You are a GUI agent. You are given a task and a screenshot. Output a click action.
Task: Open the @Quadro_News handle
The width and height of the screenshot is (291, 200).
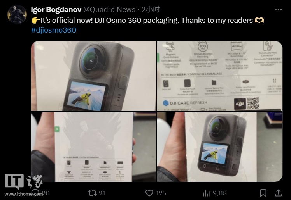pos(109,10)
